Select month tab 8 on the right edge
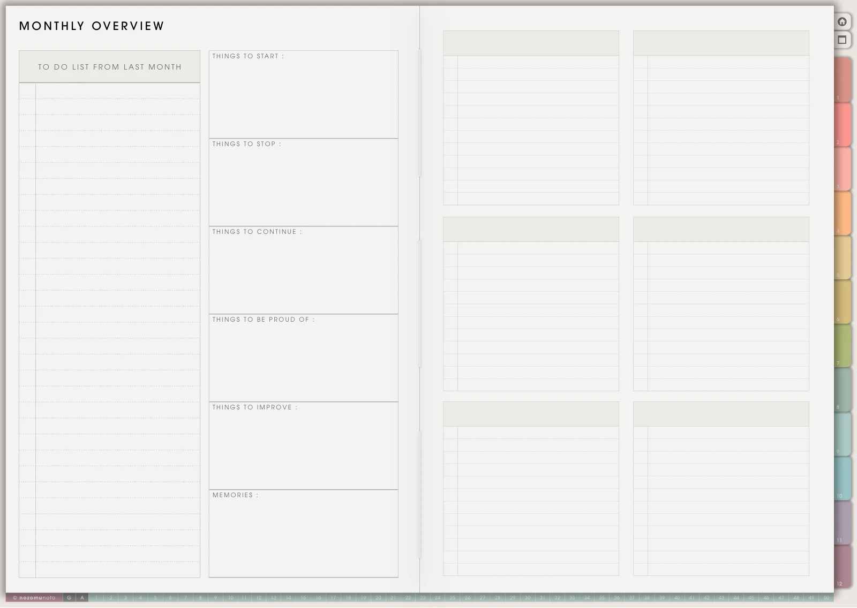This screenshot has height=608, width=857. pyautogui.click(x=843, y=390)
